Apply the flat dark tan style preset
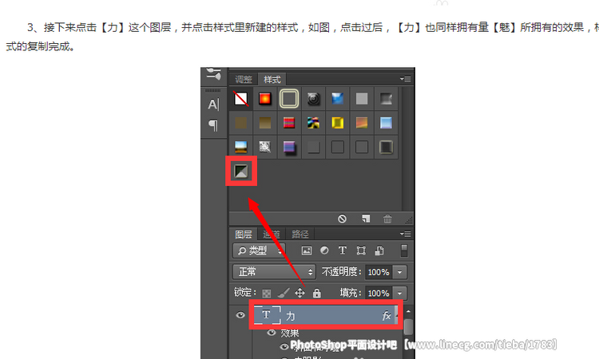The image size is (599, 359). (240, 123)
